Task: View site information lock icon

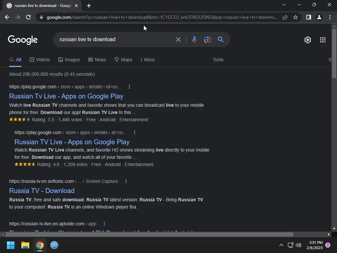Action: pyautogui.click(x=41, y=17)
